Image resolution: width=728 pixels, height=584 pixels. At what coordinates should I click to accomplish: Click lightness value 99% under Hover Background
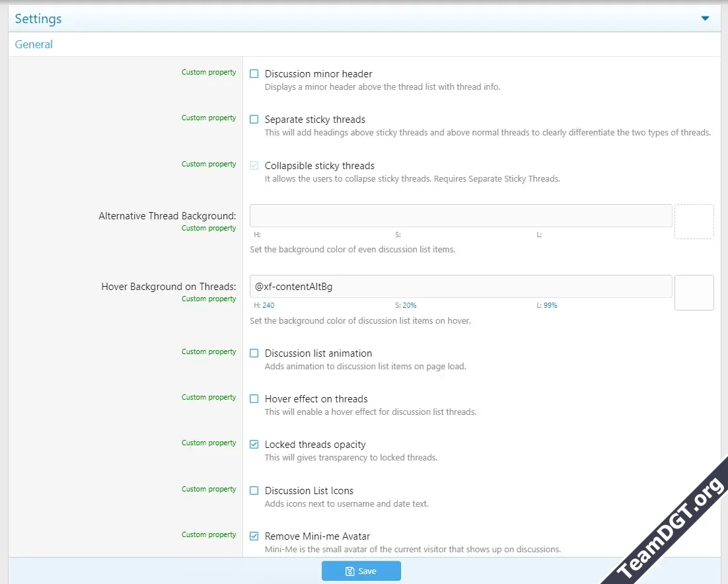click(x=550, y=306)
